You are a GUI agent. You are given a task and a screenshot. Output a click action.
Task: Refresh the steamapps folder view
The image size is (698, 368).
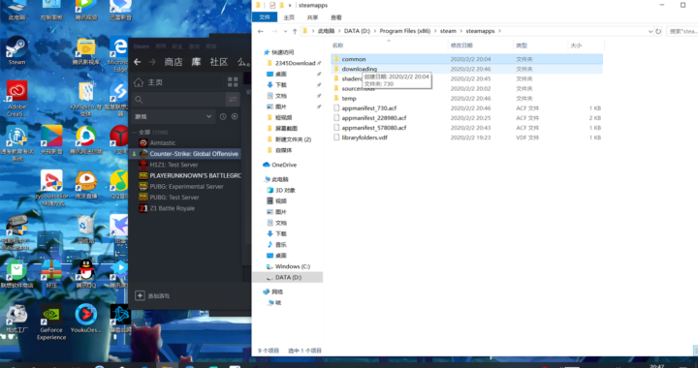click(658, 31)
